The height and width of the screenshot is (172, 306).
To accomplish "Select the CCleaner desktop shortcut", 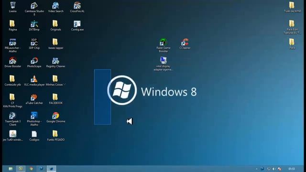I will (x=185, y=43).
